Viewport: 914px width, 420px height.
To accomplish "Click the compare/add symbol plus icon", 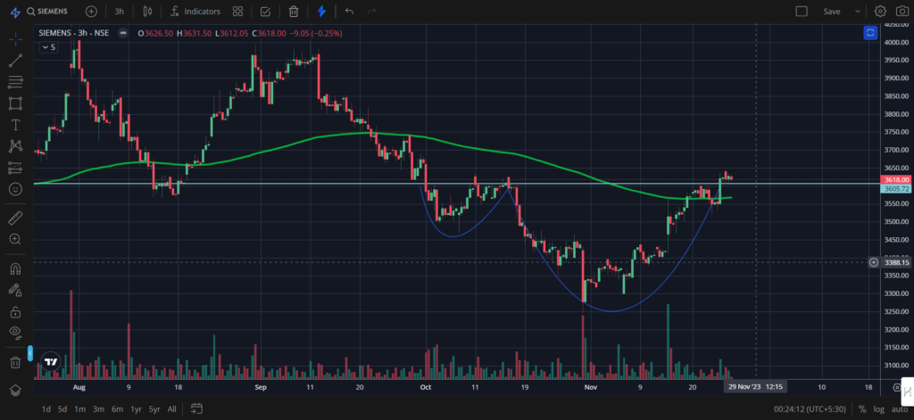I will [x=91, y=11].
